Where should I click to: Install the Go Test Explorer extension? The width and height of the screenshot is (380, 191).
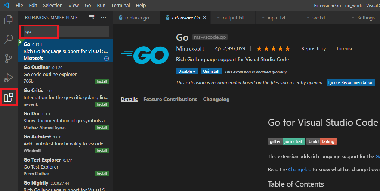point(102,174)
